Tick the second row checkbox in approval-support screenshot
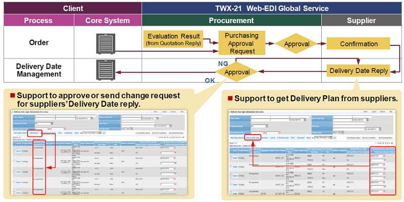 tap(14, 161)
